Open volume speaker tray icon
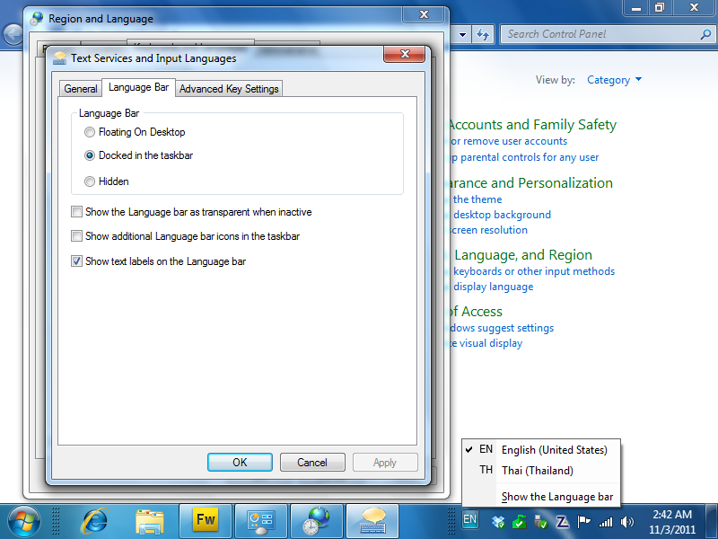The image size is (718, 539). tap(626, 522)
